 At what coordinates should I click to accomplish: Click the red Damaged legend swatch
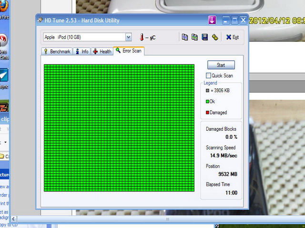tap(207, 113)
